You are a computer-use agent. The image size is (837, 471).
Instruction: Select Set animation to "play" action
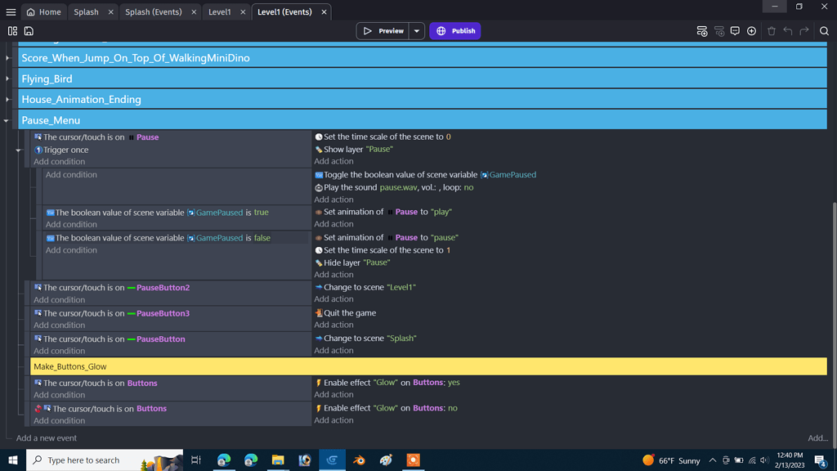[x=383, y=212]
